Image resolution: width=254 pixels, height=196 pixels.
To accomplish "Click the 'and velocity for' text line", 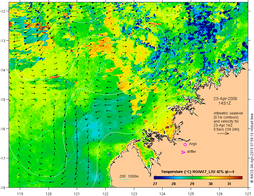I will (226, 121).
